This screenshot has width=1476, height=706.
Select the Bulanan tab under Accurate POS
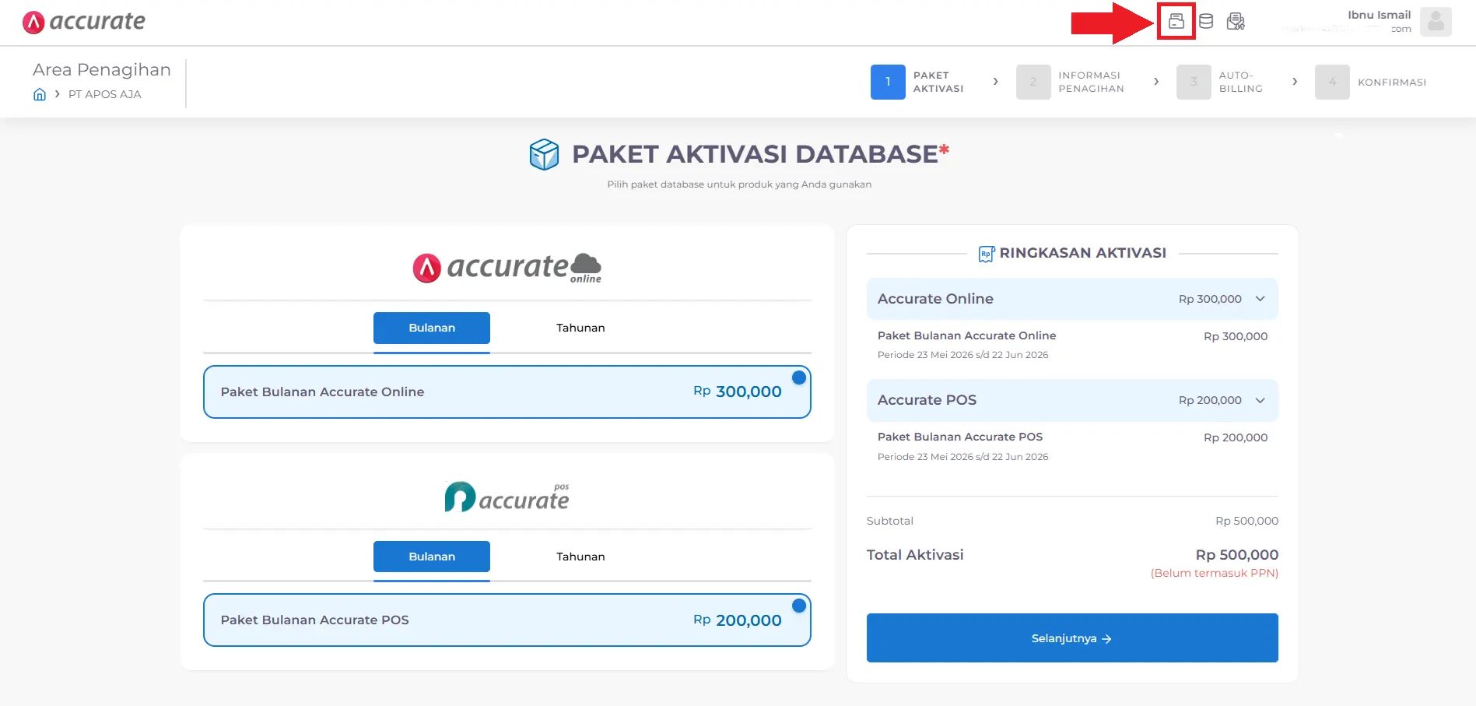pos(432,557)
